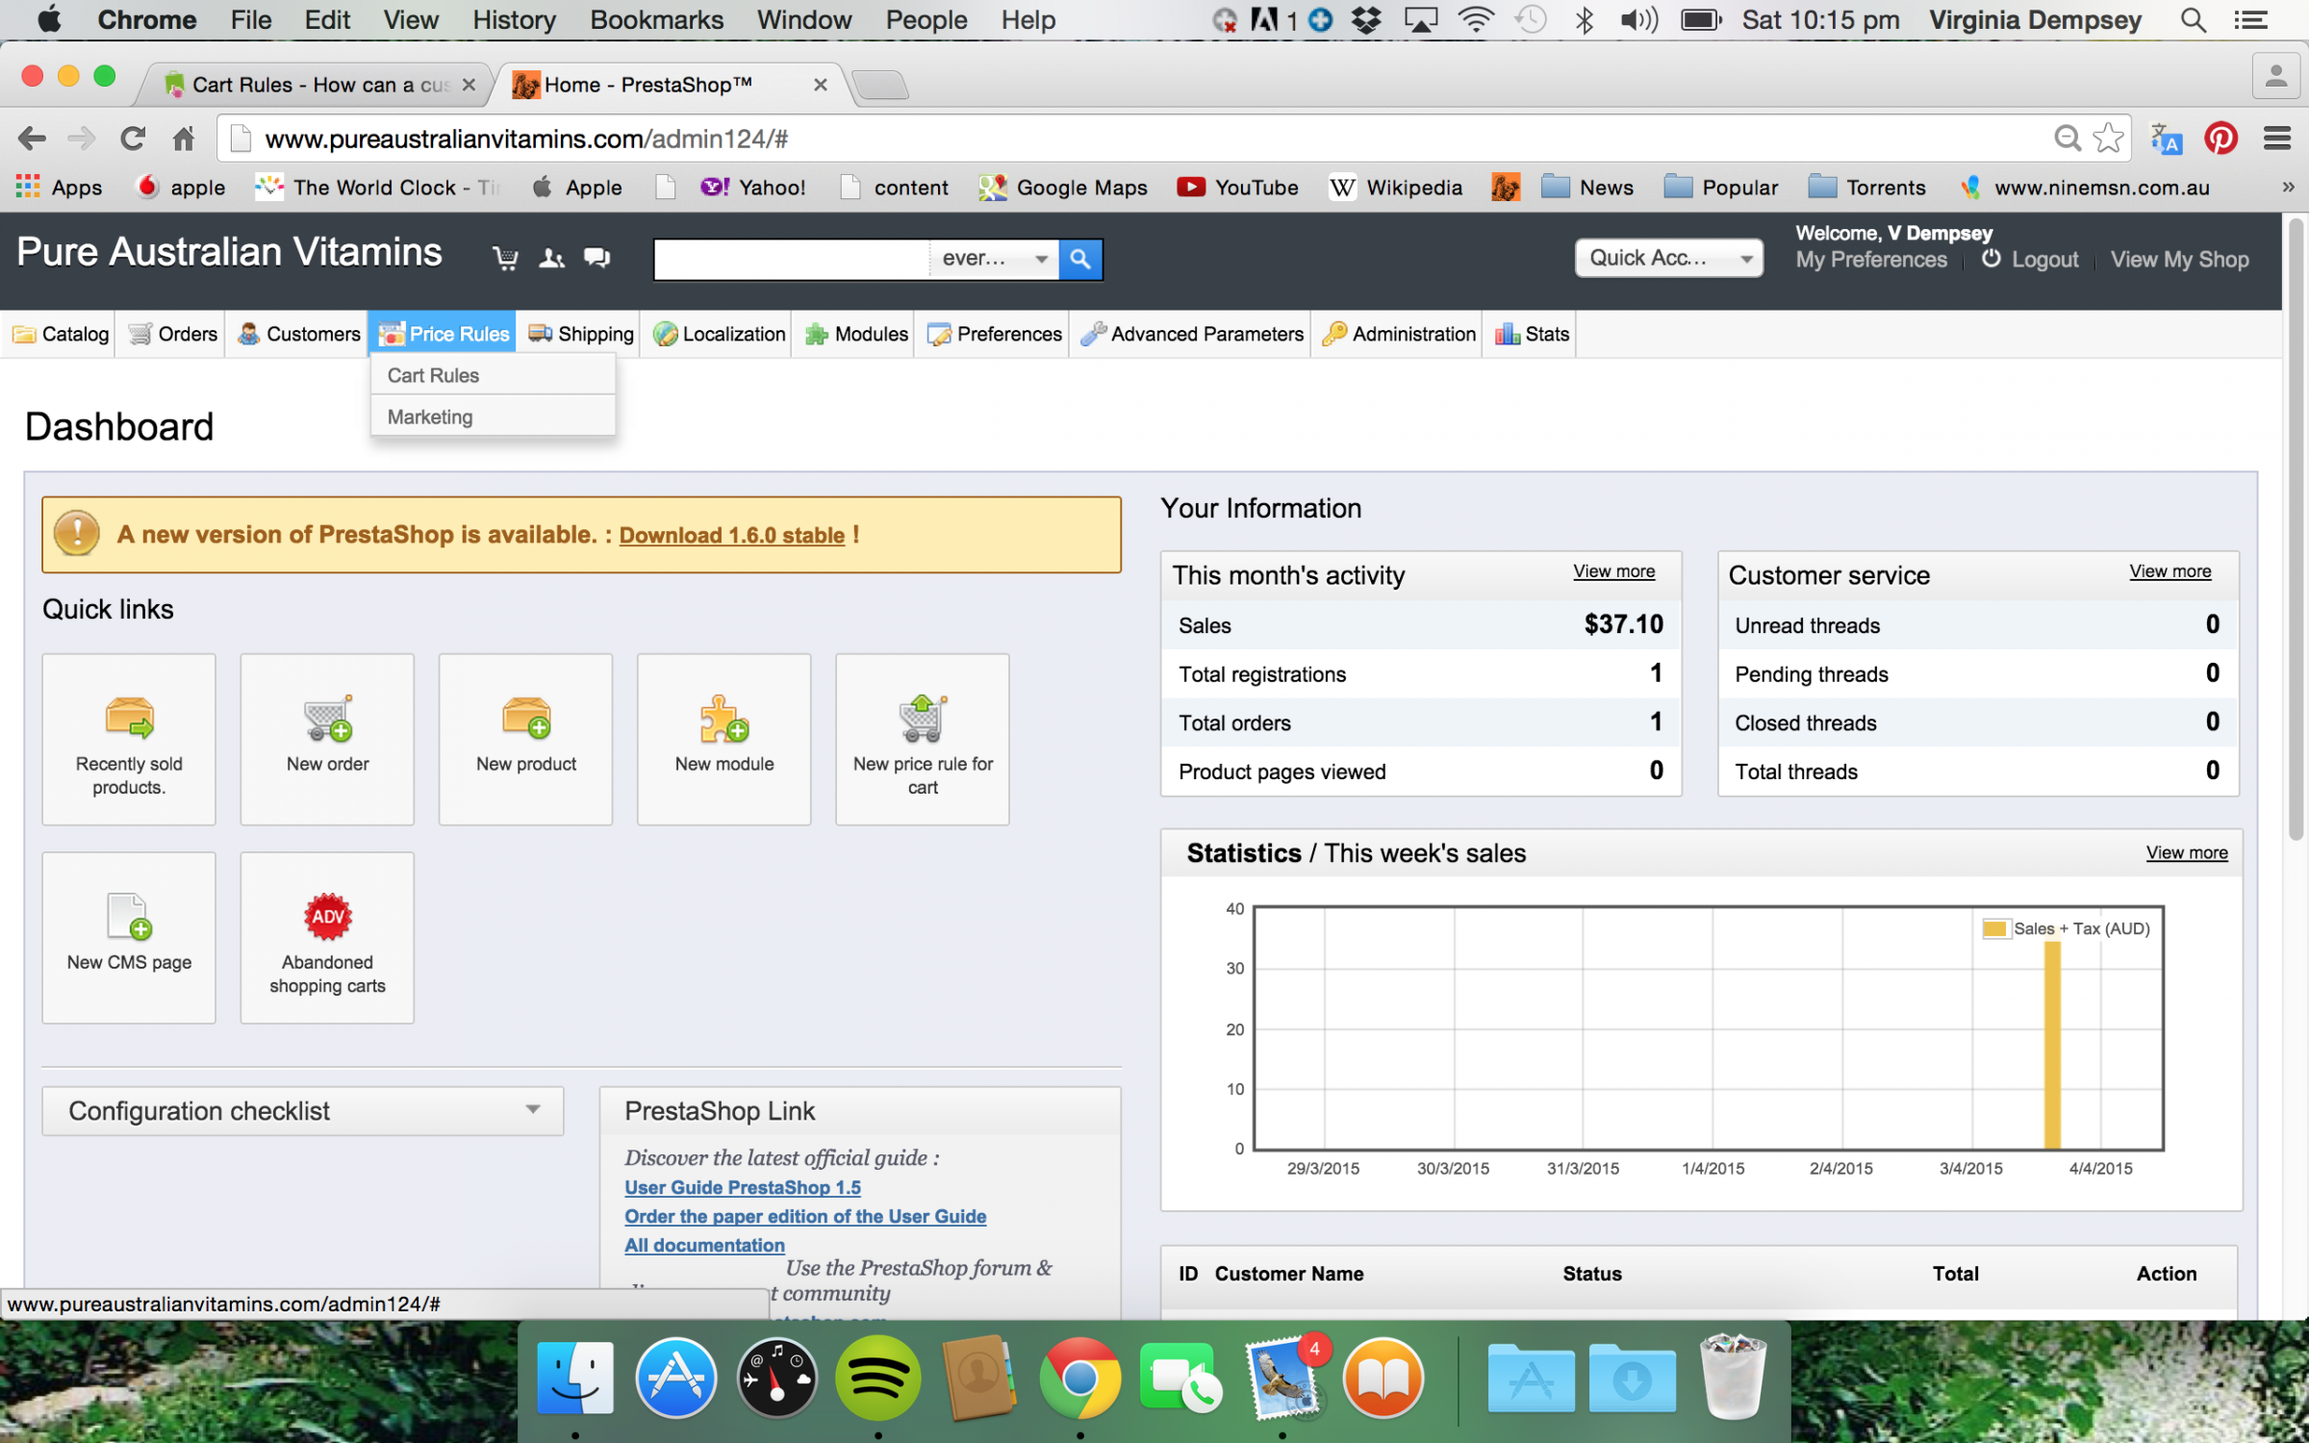Open FaceTime from the dock
Image resolution: width=2309 pixels, height=1443 pixels.
pos(1180,1379)
